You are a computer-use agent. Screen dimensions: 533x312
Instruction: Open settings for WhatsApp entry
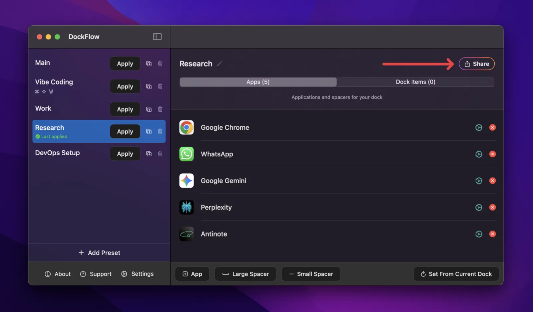click(x=479, y=154)
